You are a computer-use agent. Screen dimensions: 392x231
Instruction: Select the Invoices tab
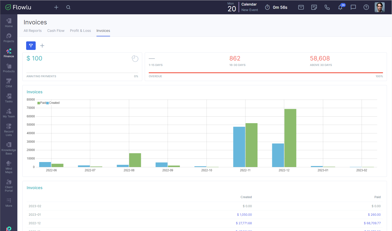[x=103, y=31]
